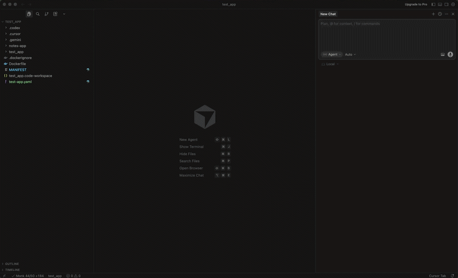Expand additional sidebar views chevron
The image size is (458, 278).
(x=64, y=14)
